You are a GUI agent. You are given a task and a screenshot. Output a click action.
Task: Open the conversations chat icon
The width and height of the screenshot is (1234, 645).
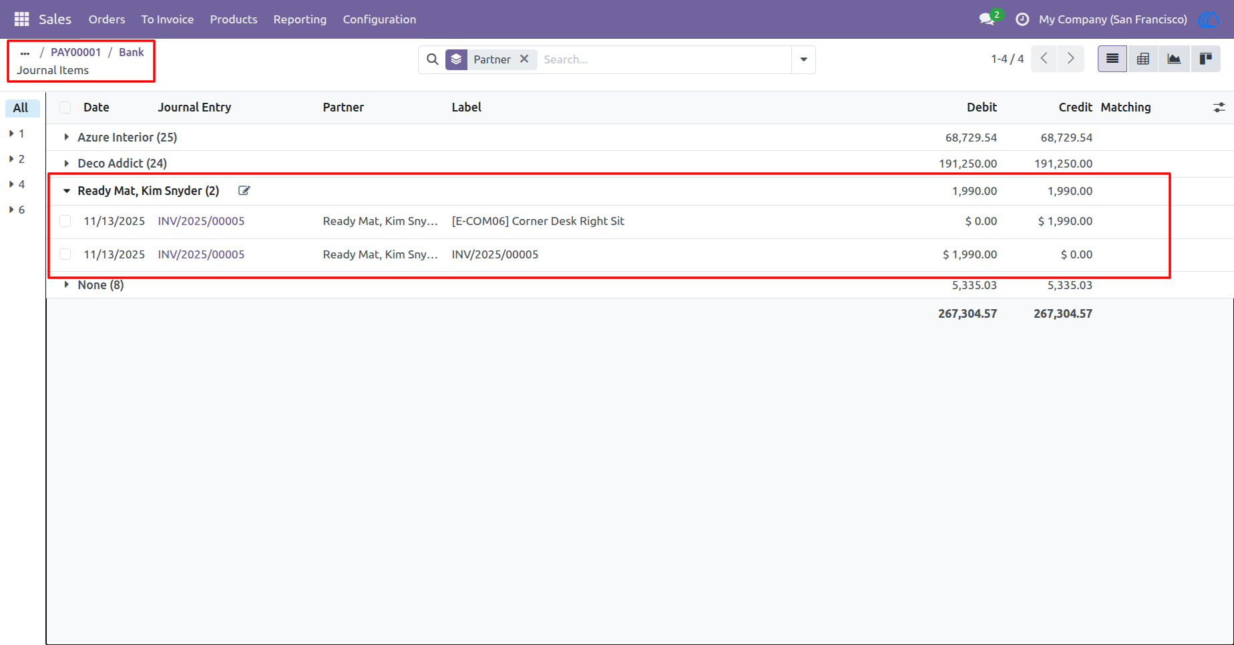(x=987, y=19)
